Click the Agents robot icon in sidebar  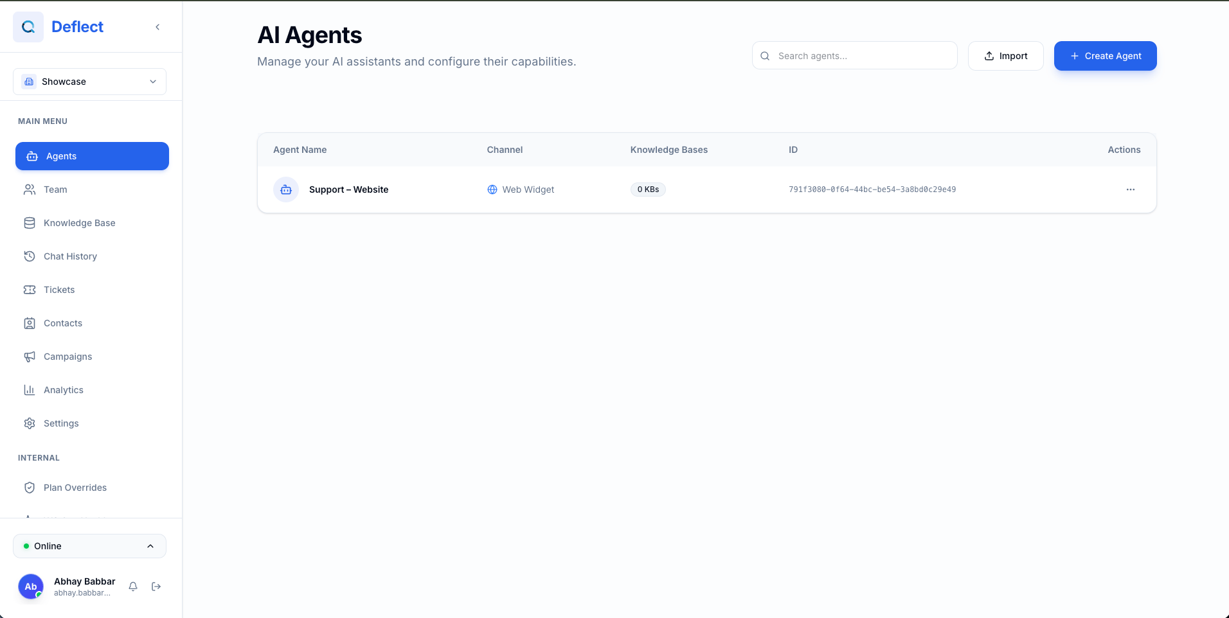tap(32, 156)
